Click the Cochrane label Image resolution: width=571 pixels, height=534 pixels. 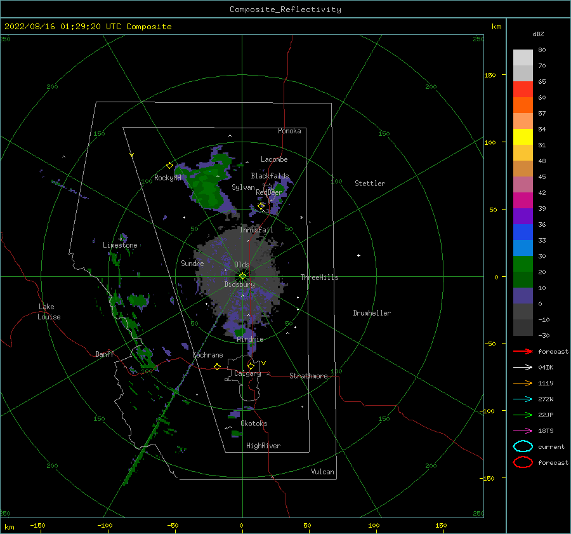pyautogui.click(x=207, y=355)
